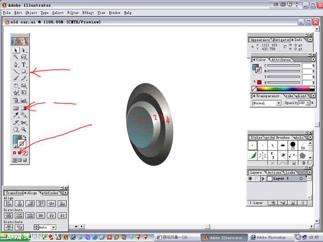Image resolution: width=323 pixels, height=242 pixels.
Task: Toggle the lock column for Layer 1
Action: point(256,179)
